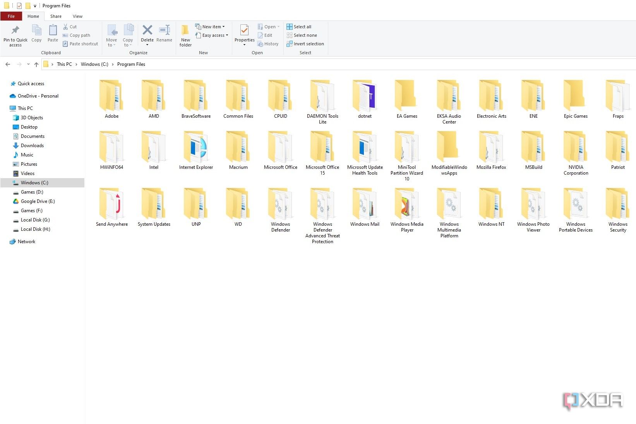This screenshot has height=424, width=636.
Task: Click the Edit button in Open group
Action: [265, 35]
